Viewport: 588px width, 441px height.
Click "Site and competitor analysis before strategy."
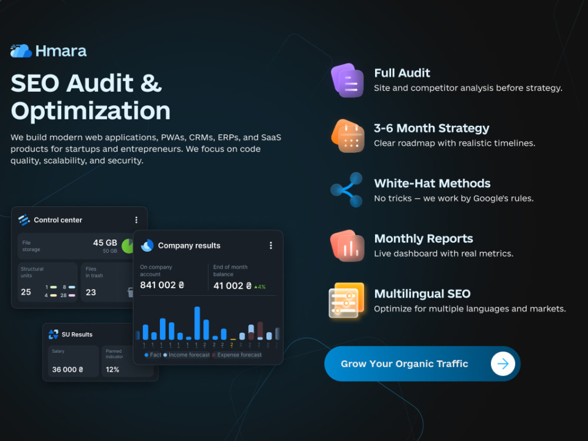tap(468, 88)
